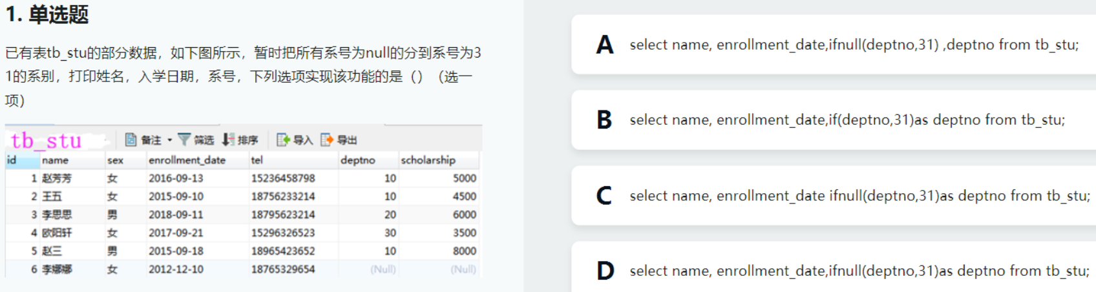The height and width of the screenshot is (292, 1096).
Task: Select answer option A
Action: click(x=834, y=45)
